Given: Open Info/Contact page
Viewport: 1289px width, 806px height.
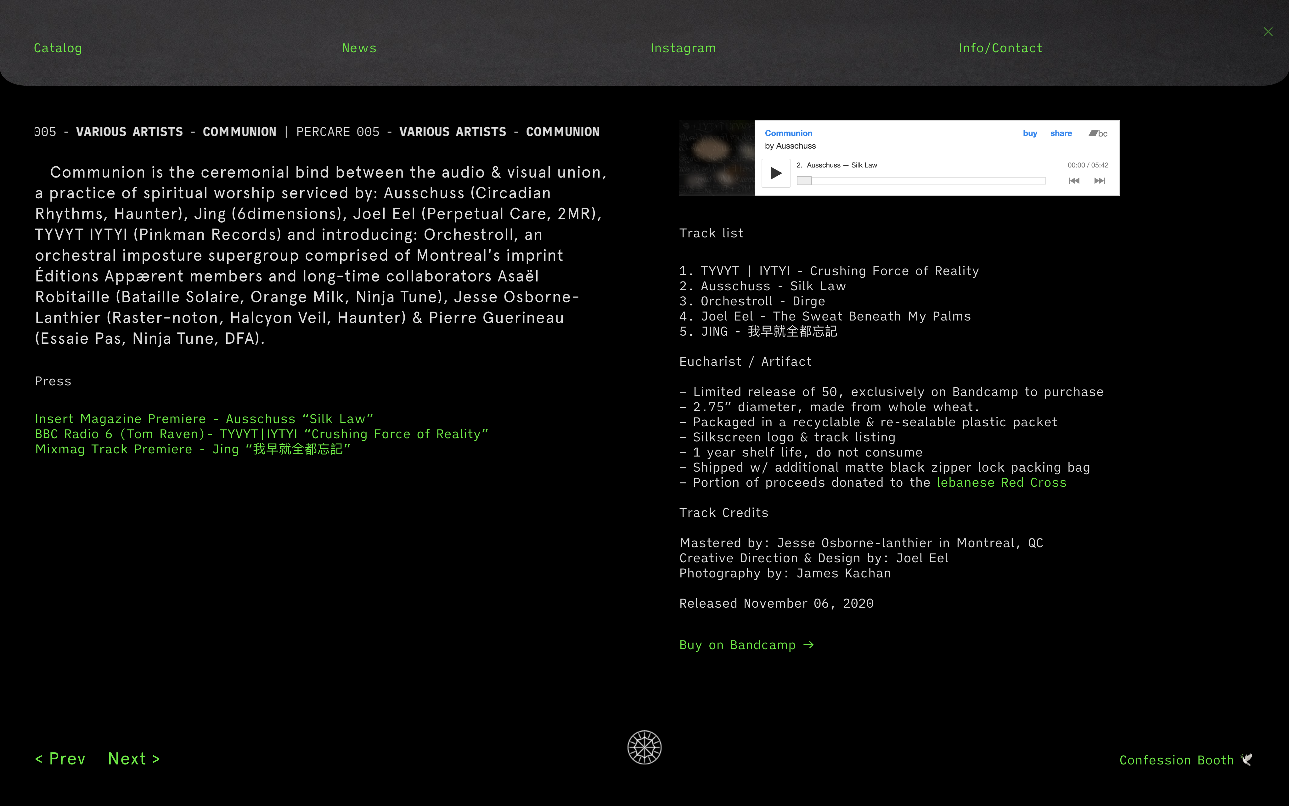Looking at the screenshot, I should [x=1000, y=48].
